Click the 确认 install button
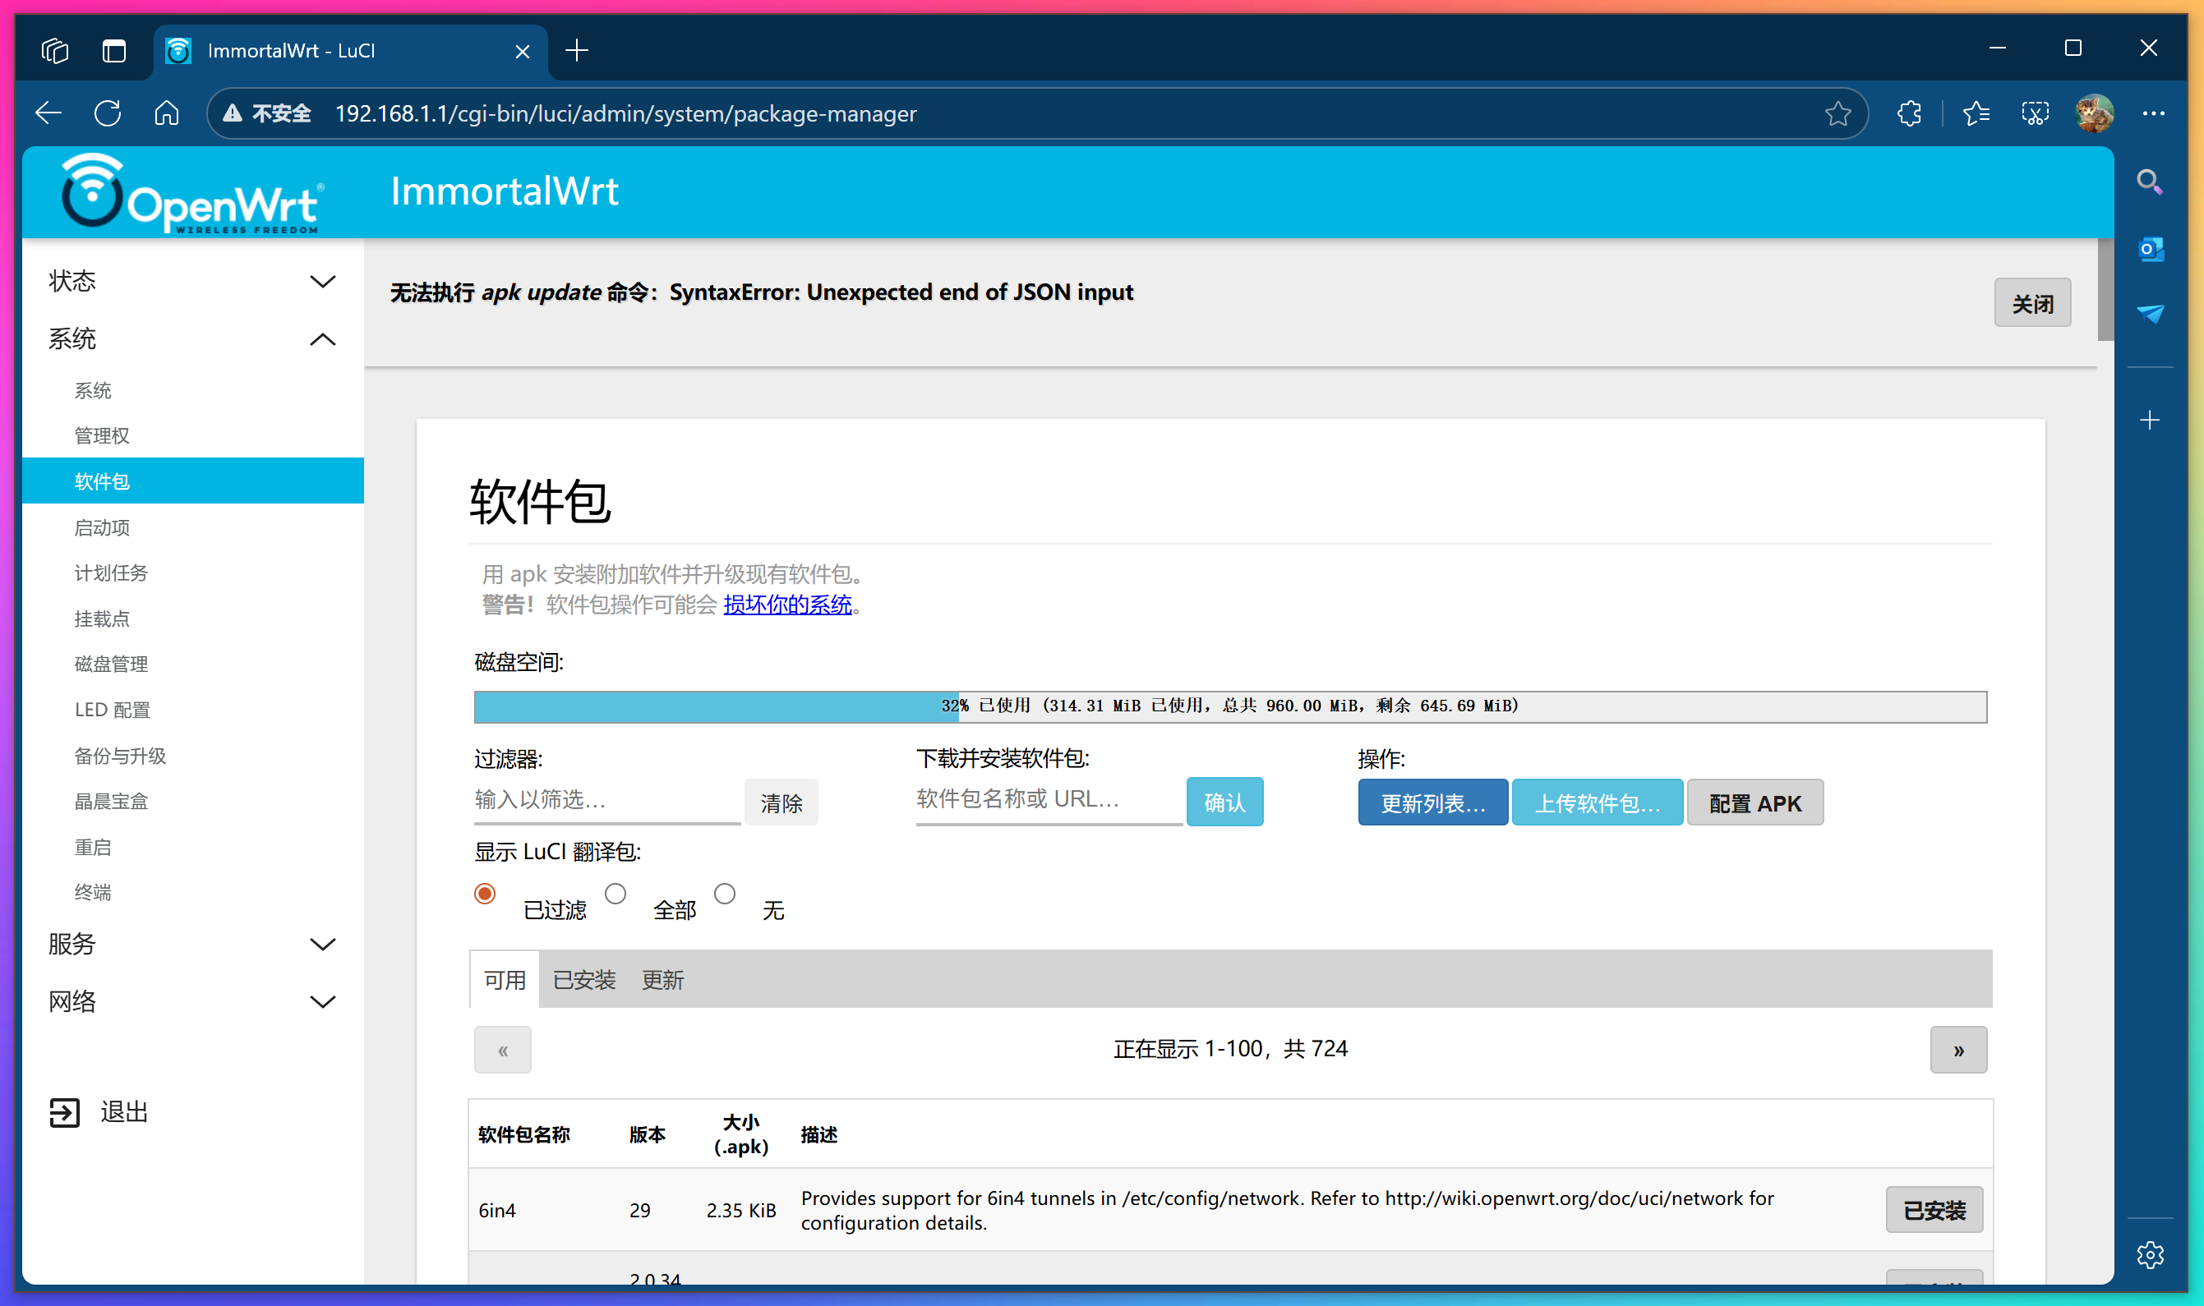The height and width of the screenshot is (1306, 2204). pos(1224,802)
